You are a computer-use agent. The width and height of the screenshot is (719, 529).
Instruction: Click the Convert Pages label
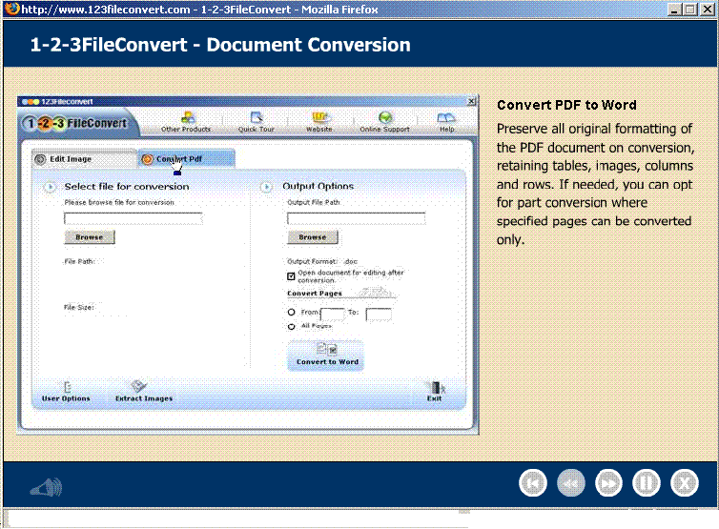(315, 293)
